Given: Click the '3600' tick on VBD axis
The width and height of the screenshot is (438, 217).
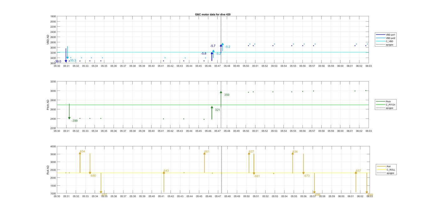Looking at the screenshot, I should (53, 63).
